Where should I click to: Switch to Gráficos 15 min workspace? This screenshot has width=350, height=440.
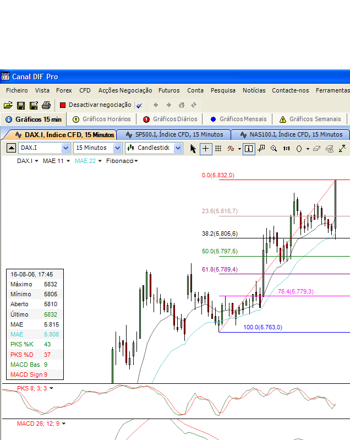pos(34,119)
